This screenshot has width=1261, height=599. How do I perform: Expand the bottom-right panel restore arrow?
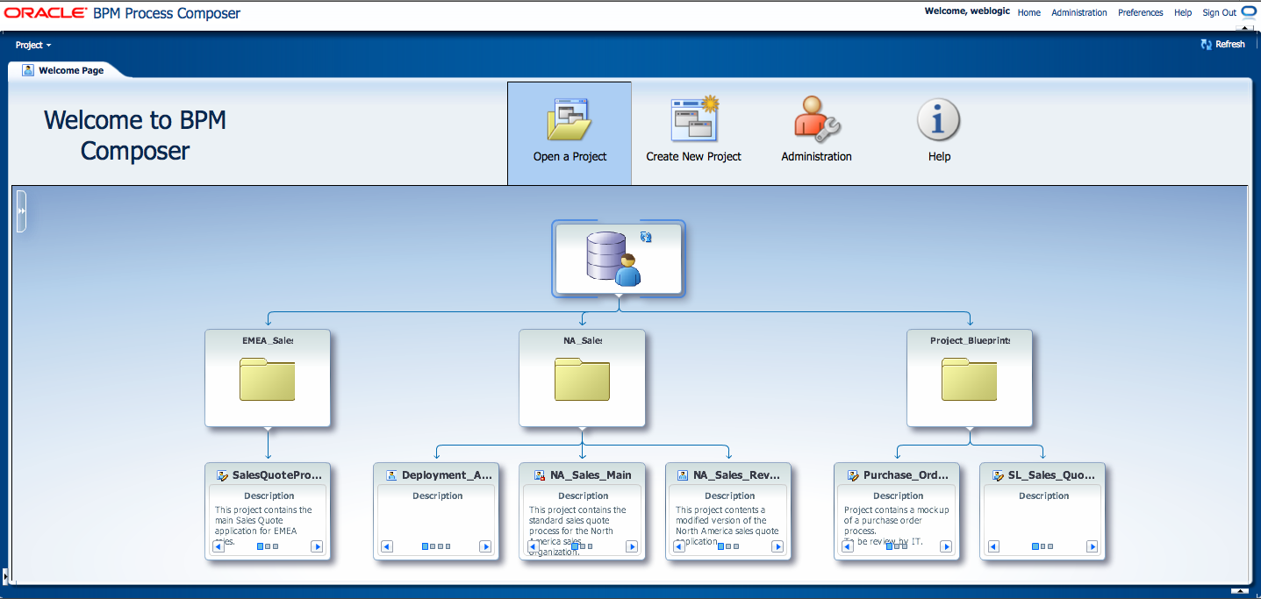coord(1239,591)
